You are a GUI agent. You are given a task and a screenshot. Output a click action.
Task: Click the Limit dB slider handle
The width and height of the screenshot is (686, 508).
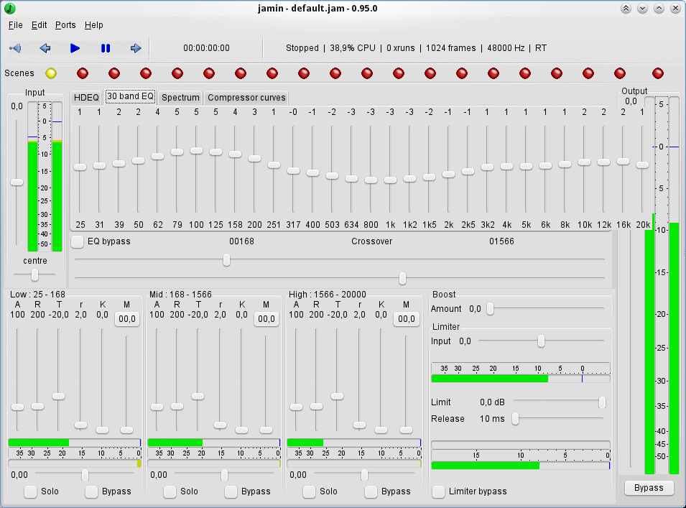click(602, 402)
